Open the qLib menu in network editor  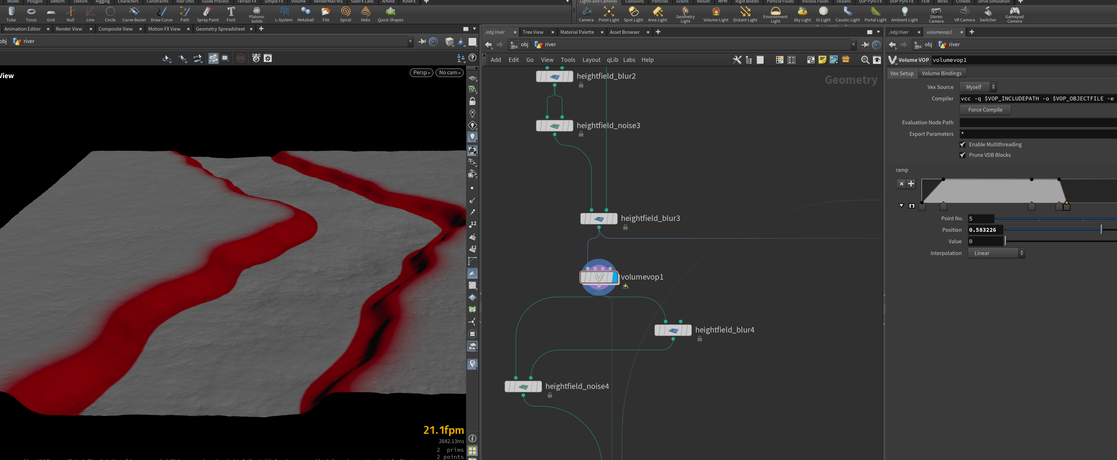click(612, 60)
